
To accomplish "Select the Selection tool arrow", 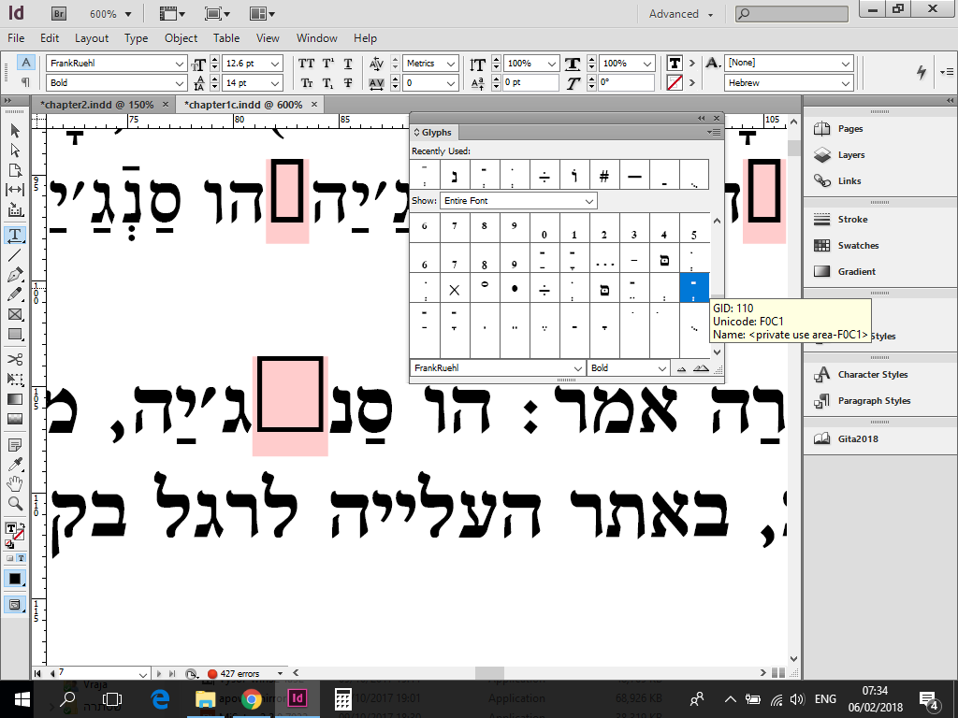I will coord(15,130).
